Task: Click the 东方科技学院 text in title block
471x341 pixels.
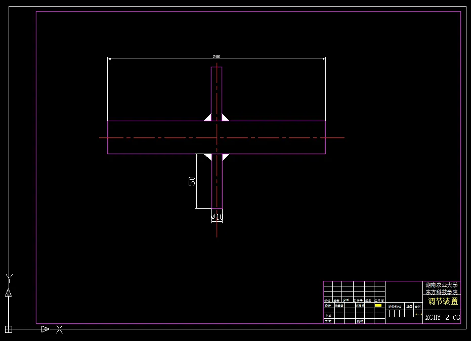Action: click(442, 292)
